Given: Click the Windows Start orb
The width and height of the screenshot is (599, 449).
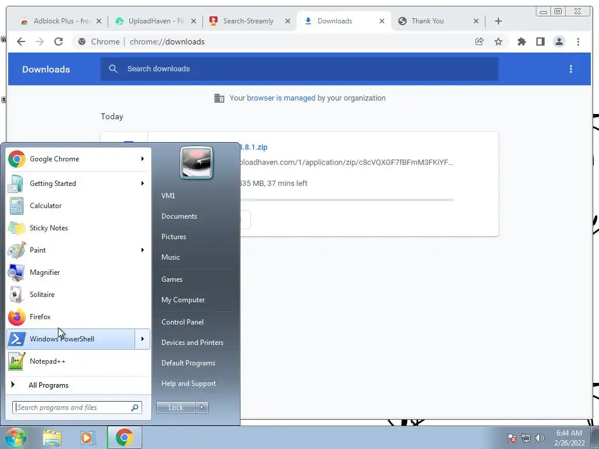Looking at the screenshot, I should (x=15, y=437).
